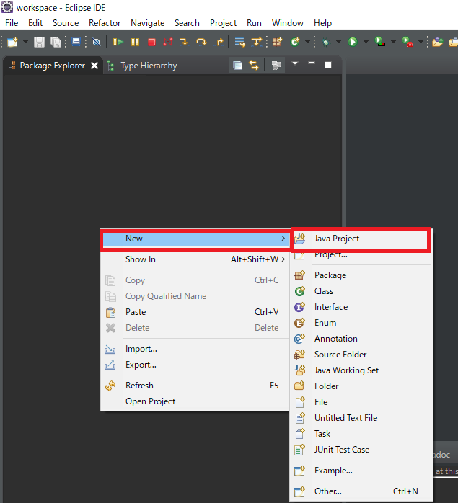Maximize the Package Explorer view
This screenshot has height=503, width=458.
click(328, 65)
